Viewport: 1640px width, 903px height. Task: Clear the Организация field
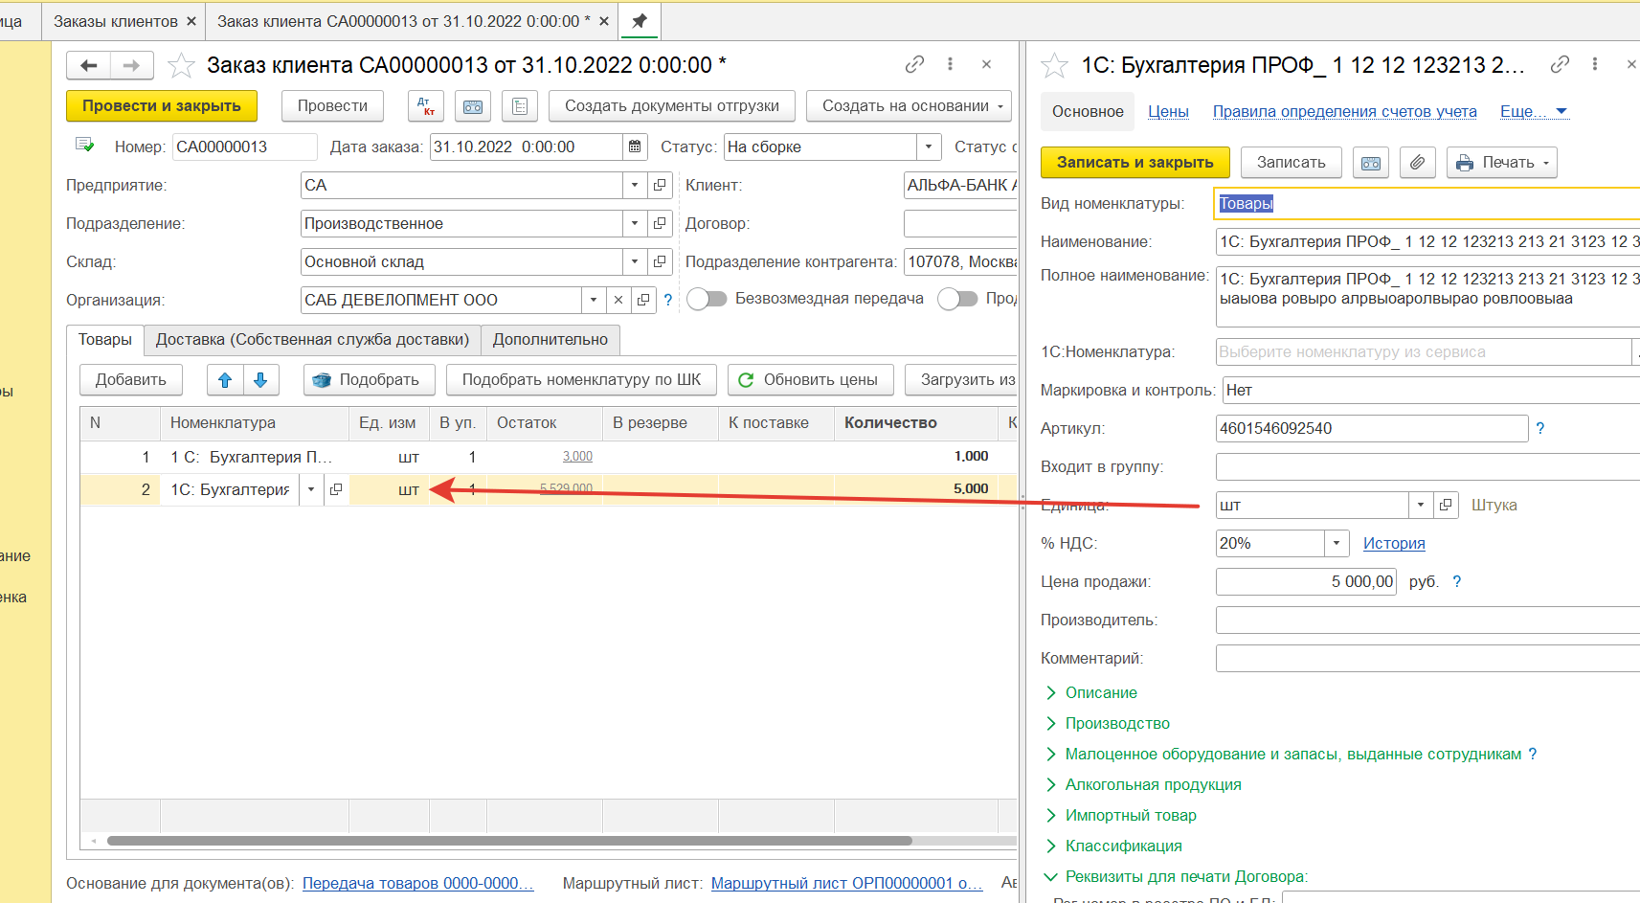pos(618,300)
